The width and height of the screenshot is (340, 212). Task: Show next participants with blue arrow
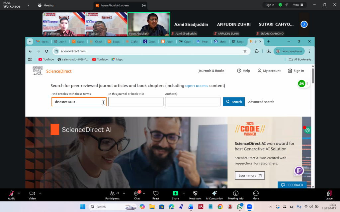pos(304,24)
